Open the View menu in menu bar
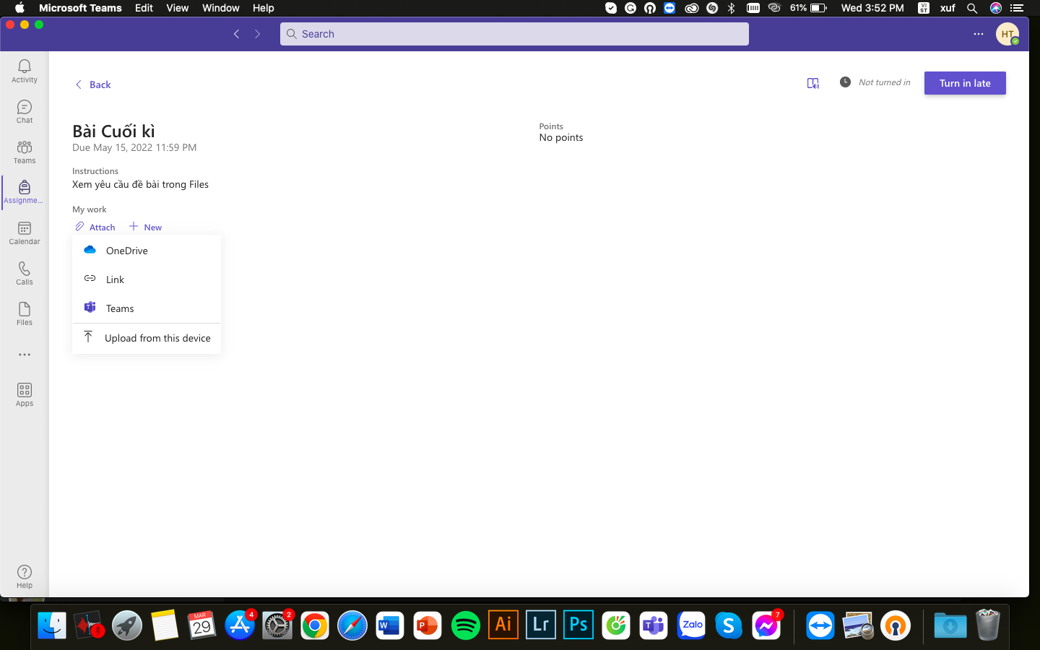The width and height of the screenshot is (1040, 650). click(x=177, y=8)
